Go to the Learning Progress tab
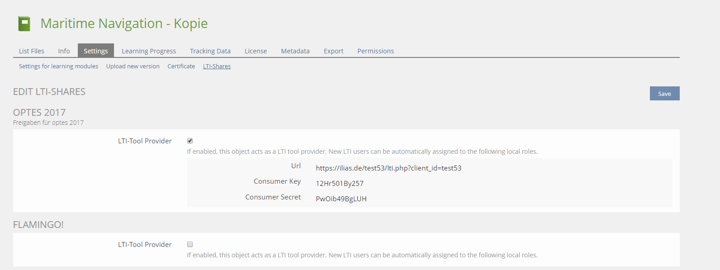 [x=148, y=51]
